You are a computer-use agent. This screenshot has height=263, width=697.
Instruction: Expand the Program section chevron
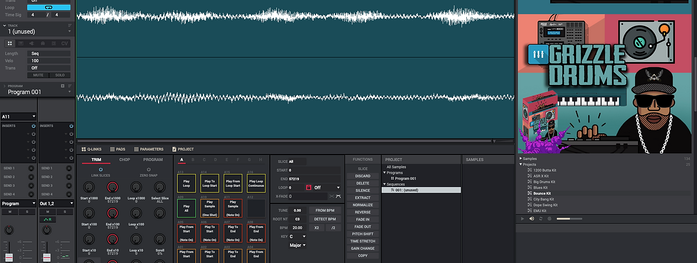click(5, 86)
